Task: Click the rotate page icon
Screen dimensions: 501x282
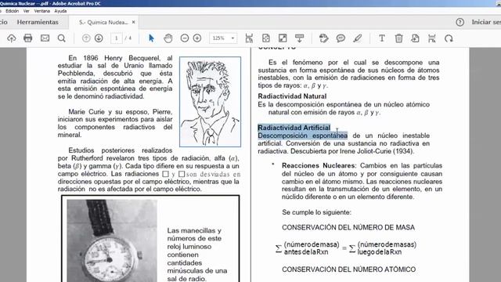Action: [x=449, y=38]
